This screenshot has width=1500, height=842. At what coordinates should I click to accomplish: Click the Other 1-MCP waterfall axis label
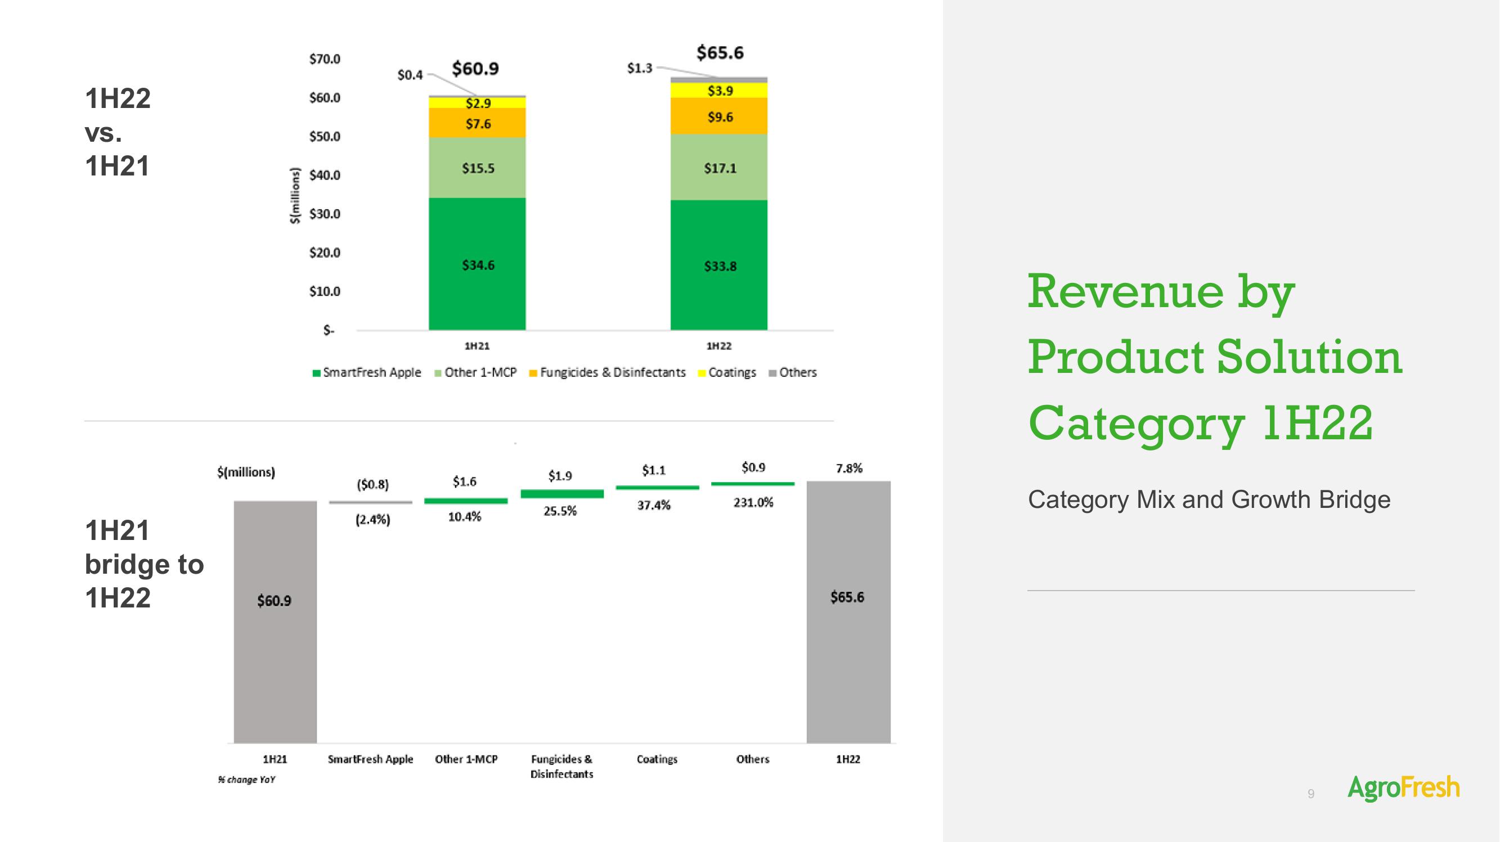pos(466,759)
